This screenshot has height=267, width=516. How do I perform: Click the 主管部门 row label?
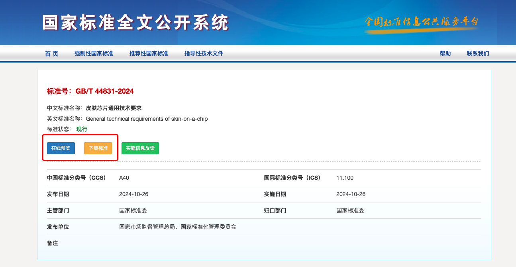click(58, 210)
